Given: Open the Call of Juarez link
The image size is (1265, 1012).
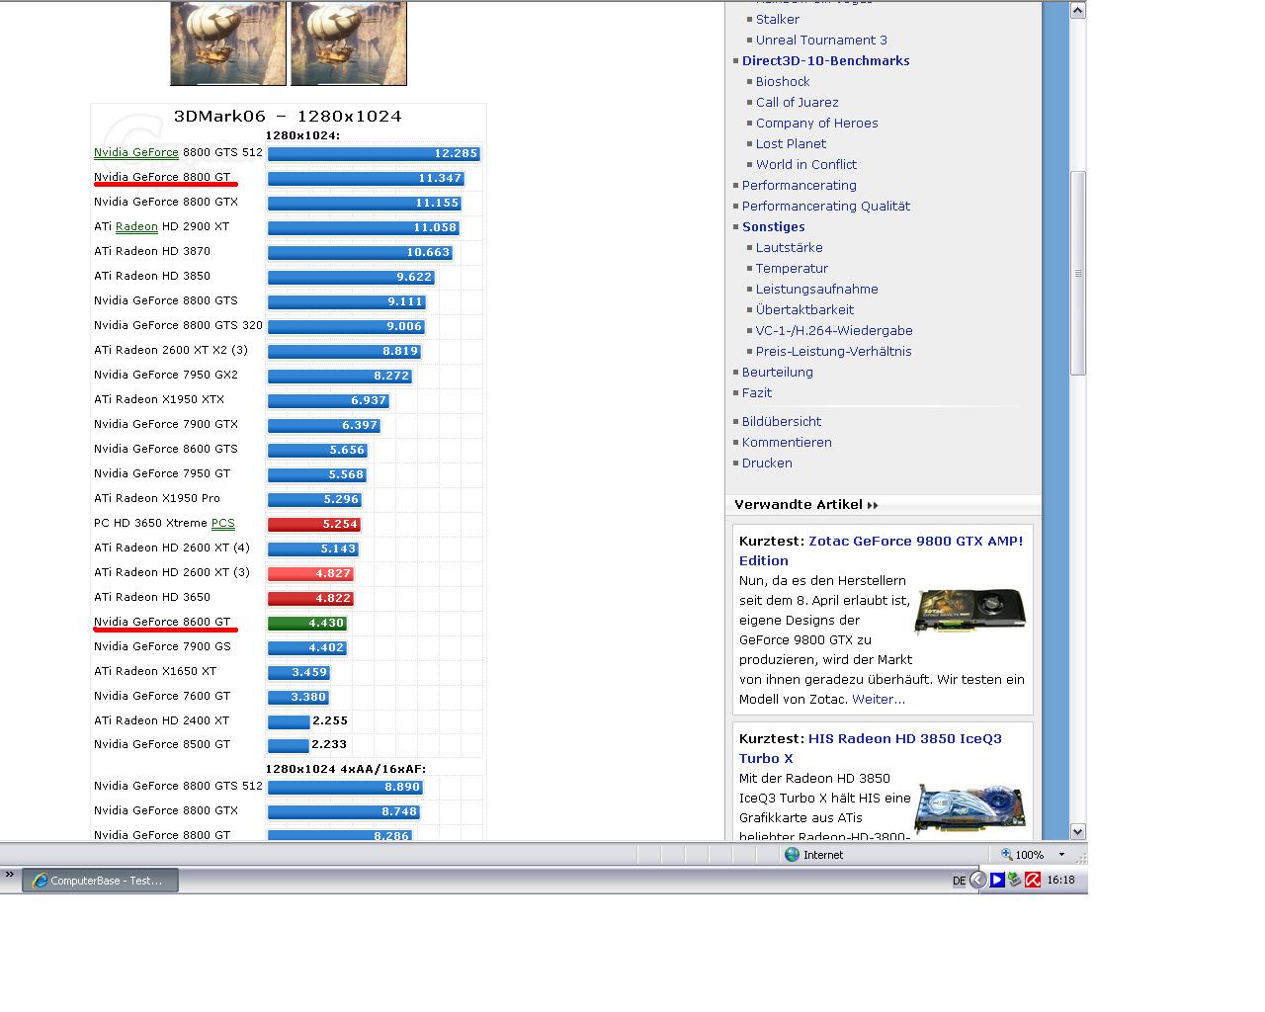Looking at the screenshot, I should click(x=798, y=102).
